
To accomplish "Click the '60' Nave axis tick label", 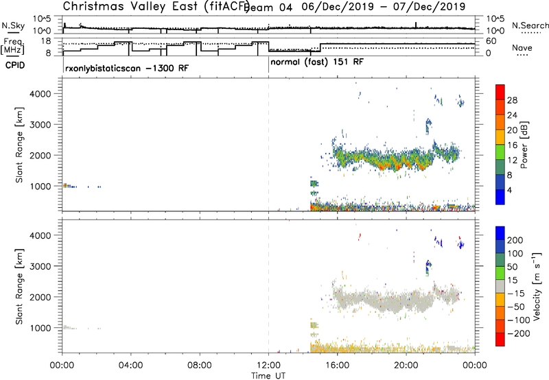I will pyautogui.click(x=491, y=41).
